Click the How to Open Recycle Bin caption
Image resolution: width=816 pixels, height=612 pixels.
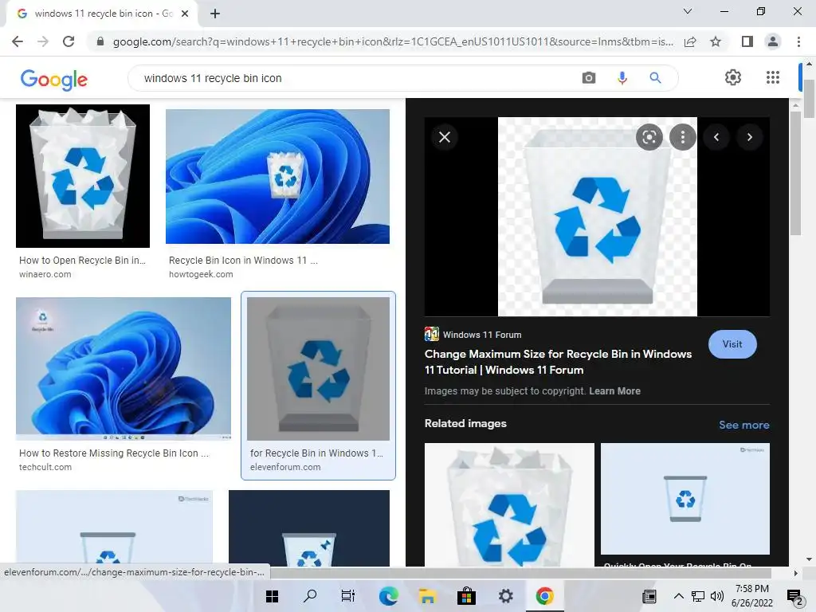point(82,261)
